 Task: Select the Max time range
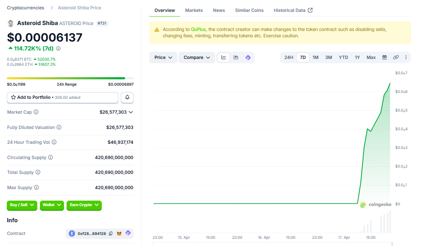pos(371,57)
